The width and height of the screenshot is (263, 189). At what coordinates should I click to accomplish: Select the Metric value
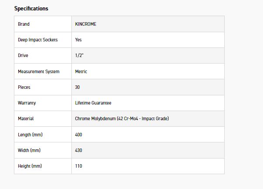[x=81, y=71]
